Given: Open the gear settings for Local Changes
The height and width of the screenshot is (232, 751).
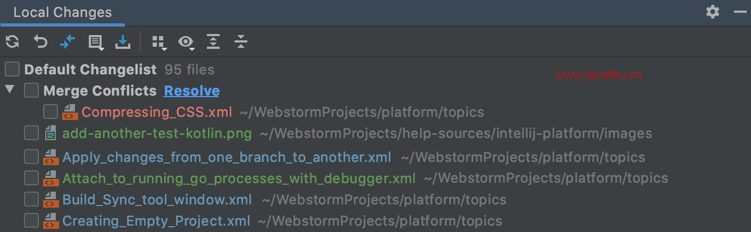Looking at the screenshot, I should pos(712,12).
